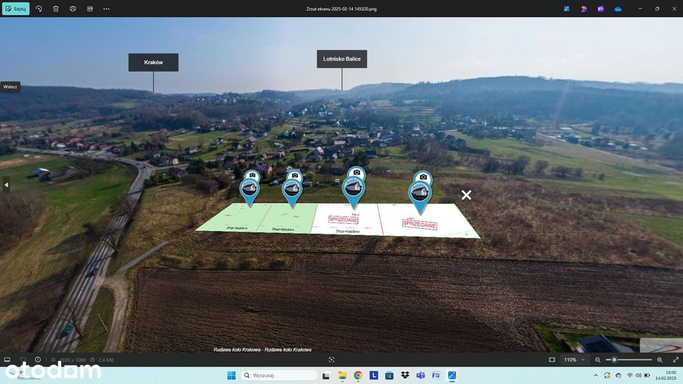
Task: Open the Clipchamp icon in the title bar
Action: [567, 9]
